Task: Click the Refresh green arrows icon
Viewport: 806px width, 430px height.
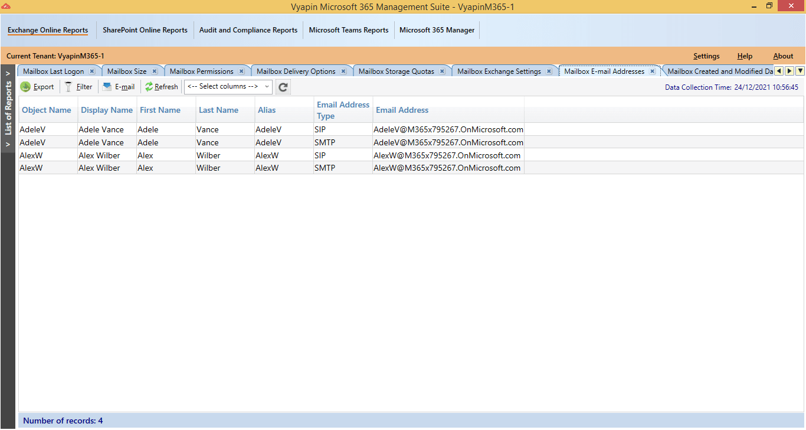Action: (x=149, y=87)
